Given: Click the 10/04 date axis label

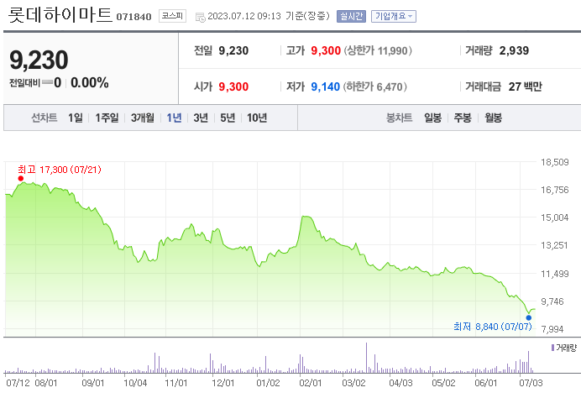Looking at the screenshot, I should (135, 383).
